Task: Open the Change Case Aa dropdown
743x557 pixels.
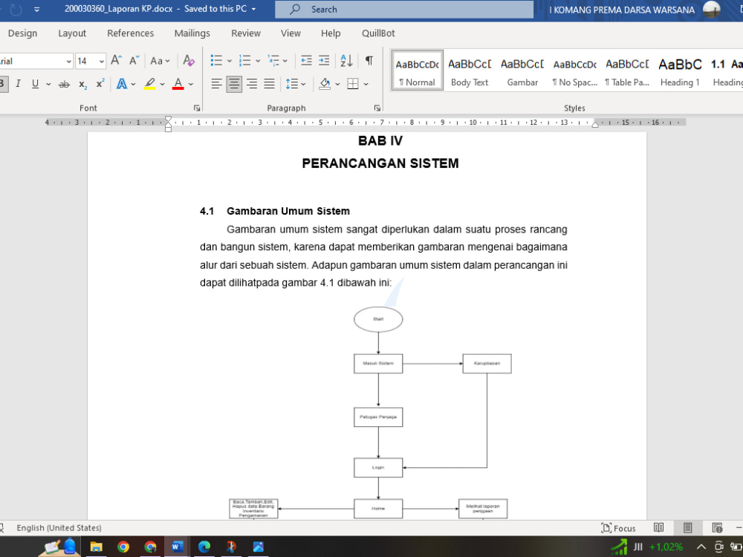Action: [160, 61]
